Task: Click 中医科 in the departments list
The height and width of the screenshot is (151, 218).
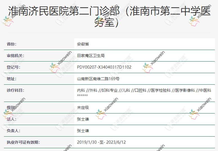Action: point(205,90)
